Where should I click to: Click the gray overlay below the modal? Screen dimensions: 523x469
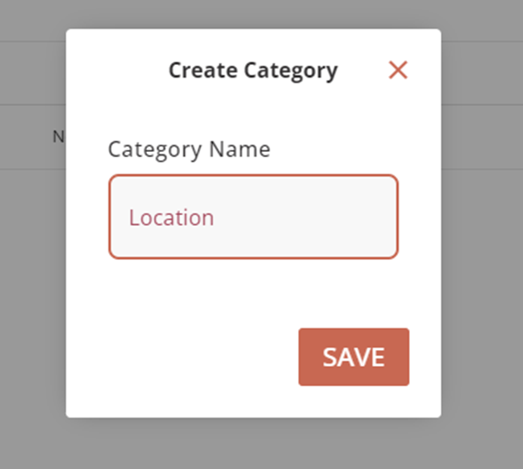(x=253, y=444)
